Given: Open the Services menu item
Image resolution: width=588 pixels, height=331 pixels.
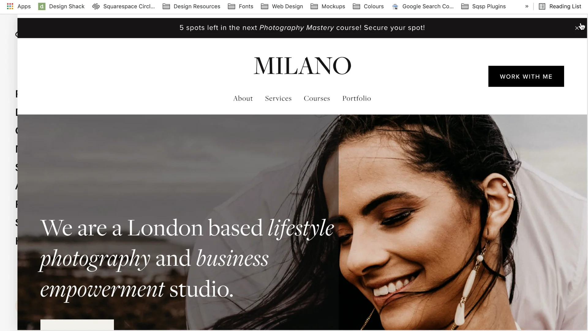Looking at the screenshot, I should click(278, 98).
